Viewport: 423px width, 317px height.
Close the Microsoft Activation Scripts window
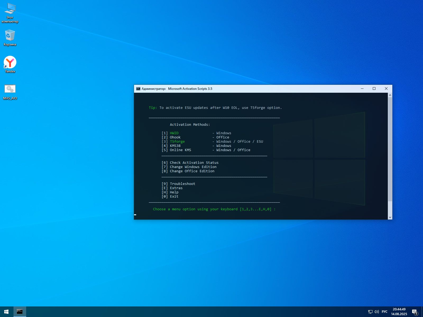(386, 89)
